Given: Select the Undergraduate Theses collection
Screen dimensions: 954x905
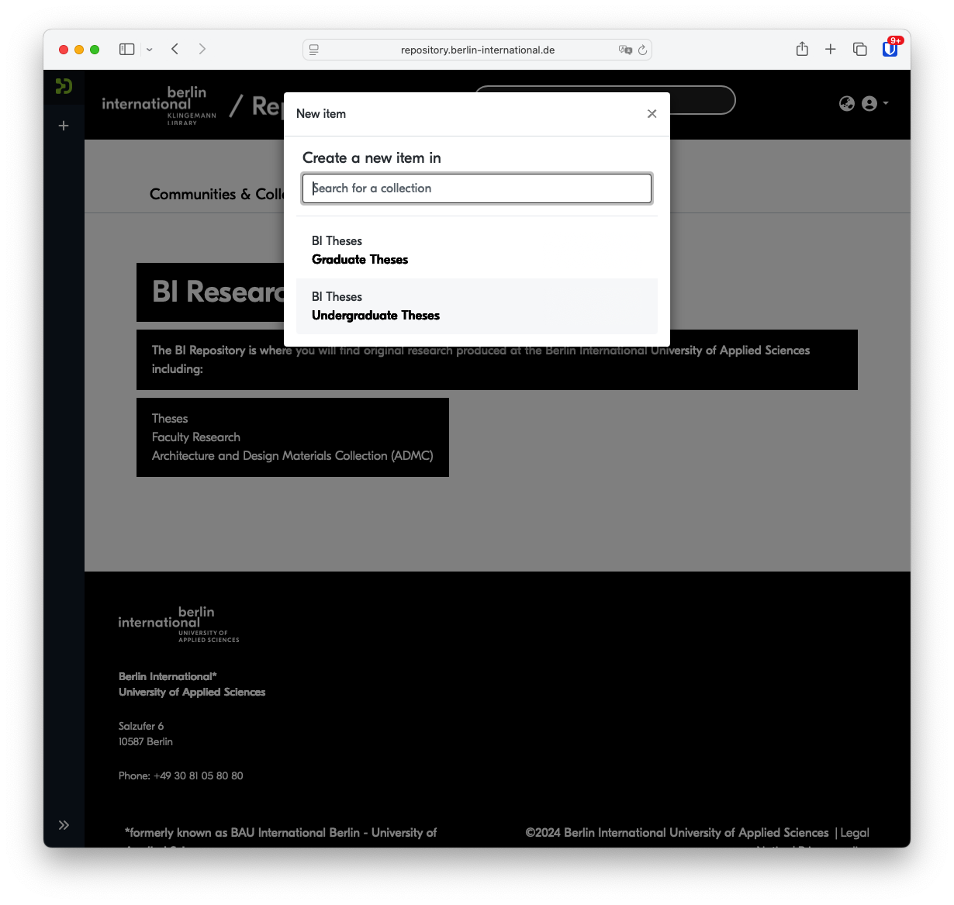Looking at the screenshot, I should 477,306.
